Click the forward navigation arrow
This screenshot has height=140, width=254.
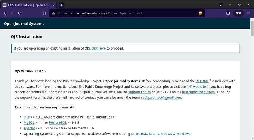point(12,13)
